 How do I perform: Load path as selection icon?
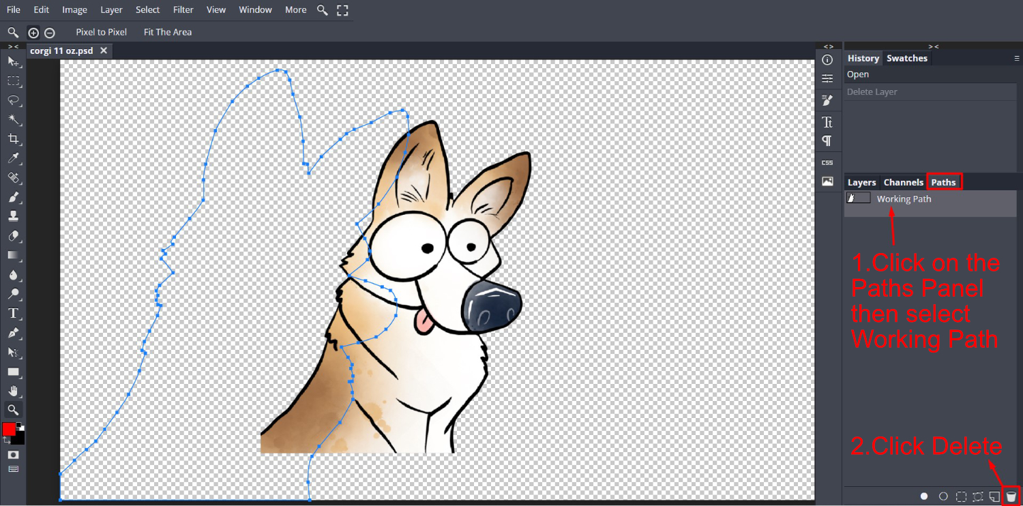tap(961, 496)
